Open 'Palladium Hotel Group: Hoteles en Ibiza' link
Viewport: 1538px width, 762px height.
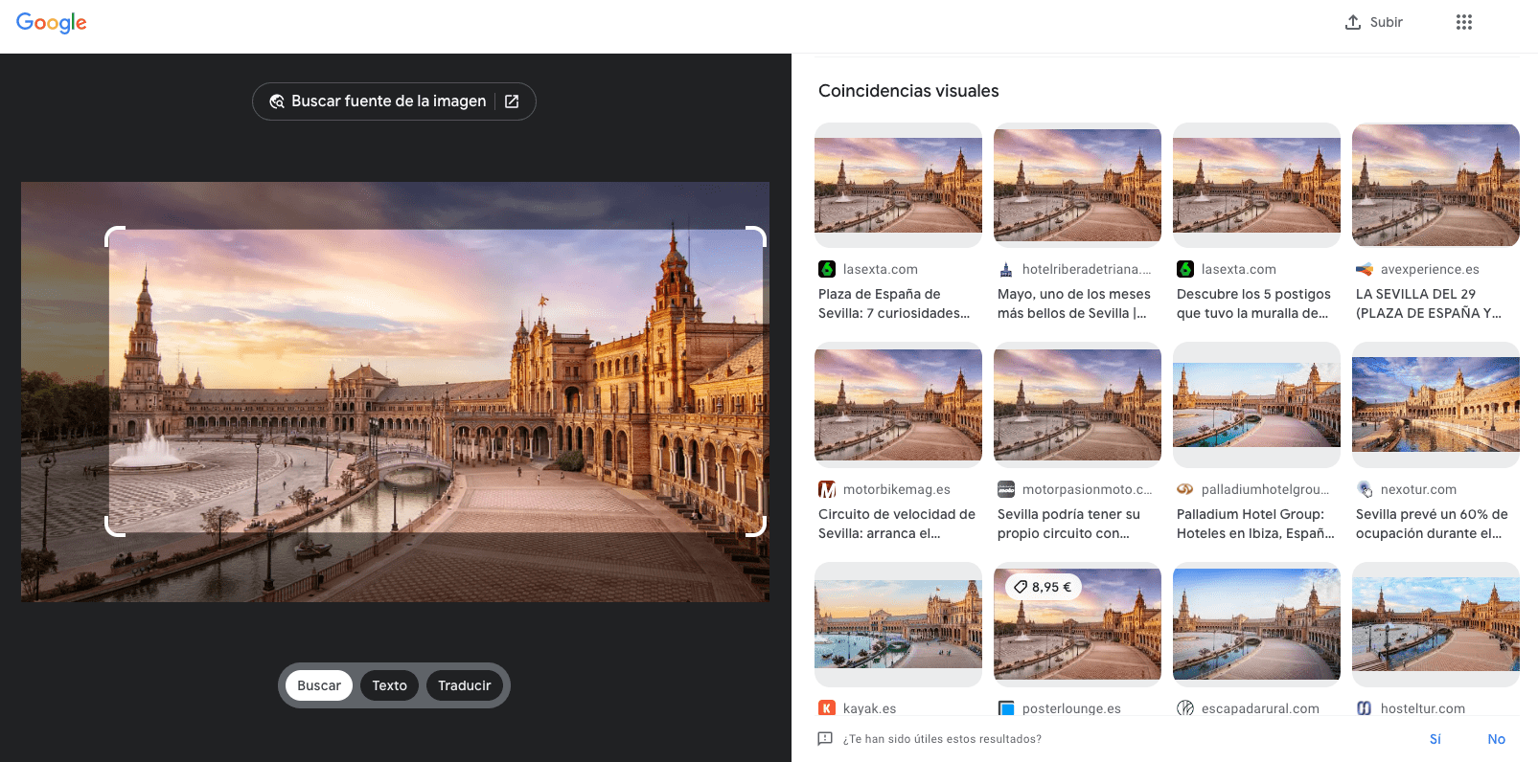pos(1255,524)
